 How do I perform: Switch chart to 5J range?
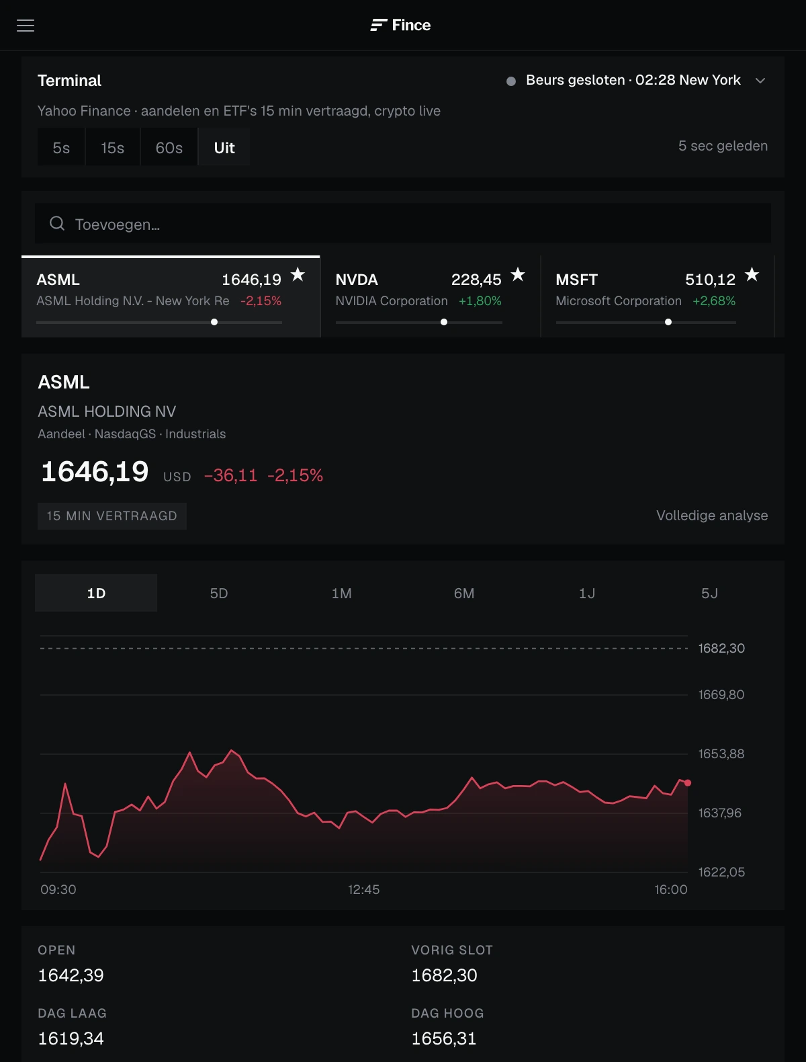tap(709, 593)
